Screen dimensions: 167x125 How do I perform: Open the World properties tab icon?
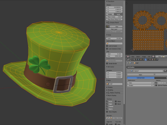[x=139, y=59]
